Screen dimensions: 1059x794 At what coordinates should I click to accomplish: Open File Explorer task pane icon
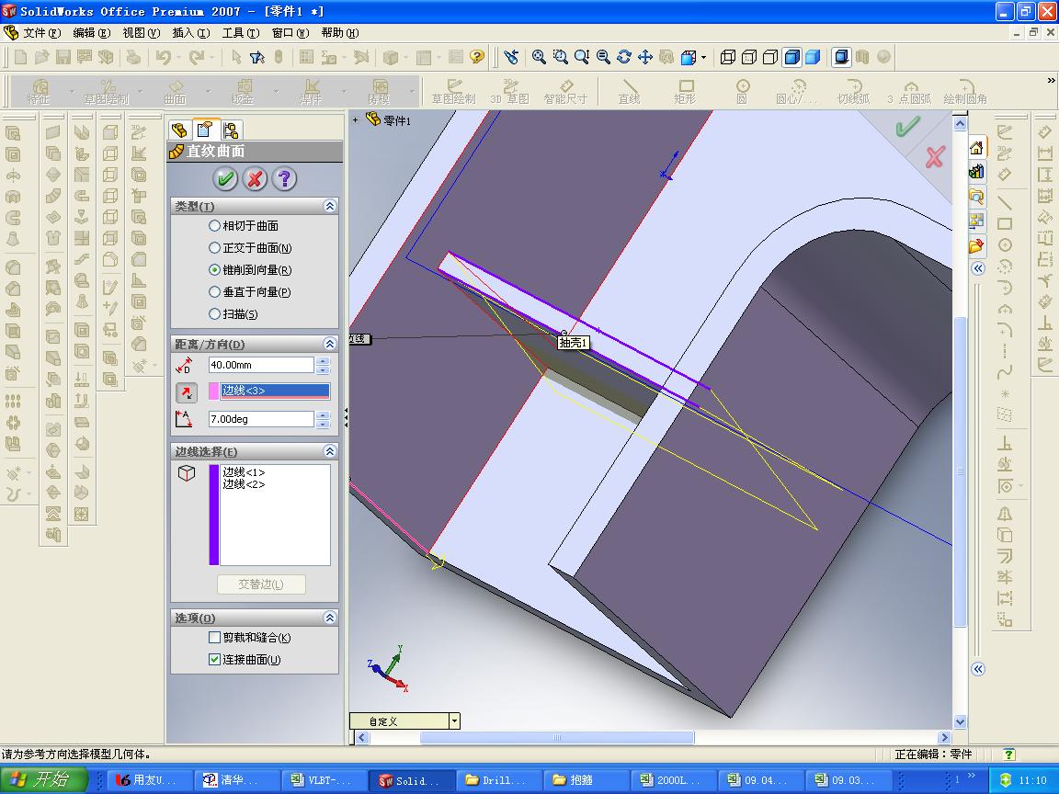point(976,196)
